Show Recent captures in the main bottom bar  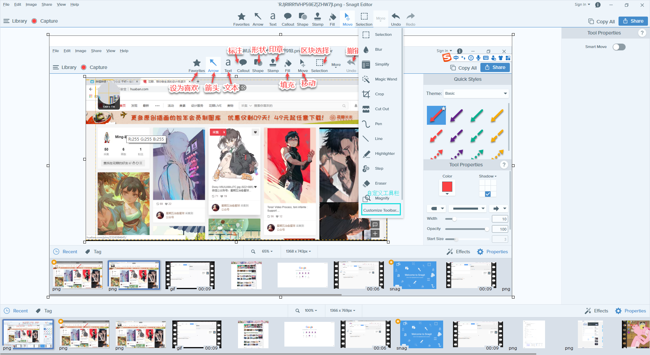pos(16,311)
